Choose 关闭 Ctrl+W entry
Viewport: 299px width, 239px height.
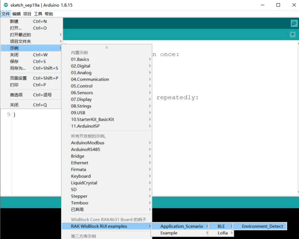coord(32,55)
